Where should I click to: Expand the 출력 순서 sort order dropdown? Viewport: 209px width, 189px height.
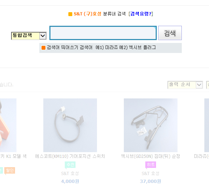[185, 85]
